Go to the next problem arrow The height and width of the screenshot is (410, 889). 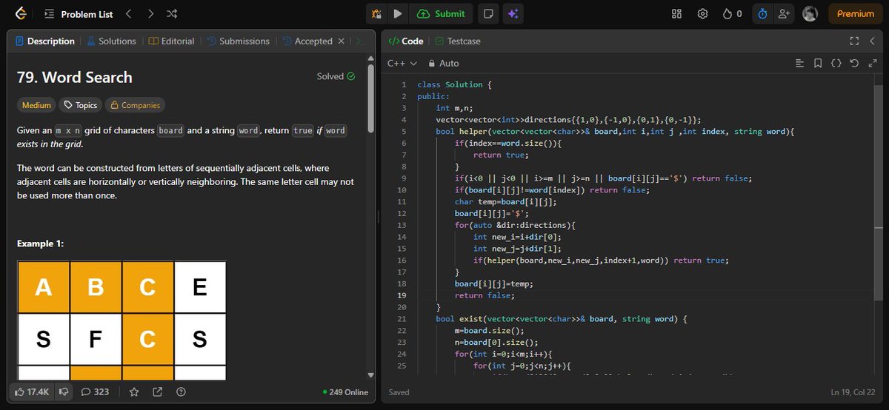(150, 13)
